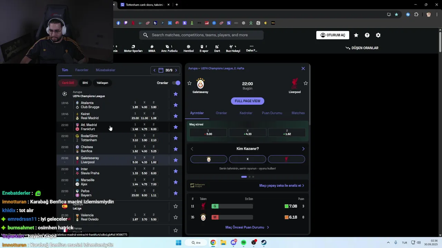Switch off the Oranlar odds toggle
The image size is (442, 248).
click(176, 83)
